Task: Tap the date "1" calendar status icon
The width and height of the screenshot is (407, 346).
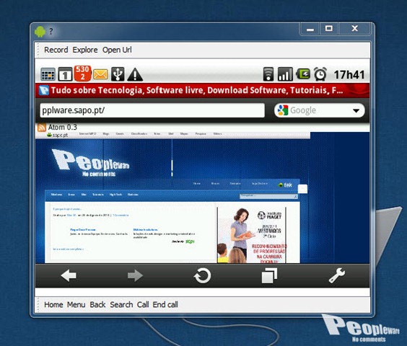Action: pos(65,74)
